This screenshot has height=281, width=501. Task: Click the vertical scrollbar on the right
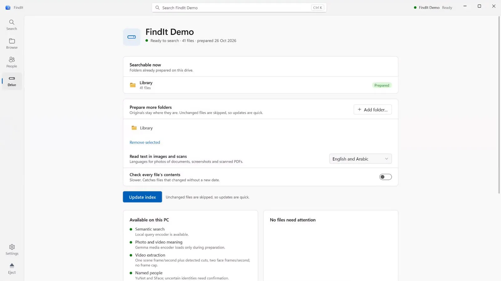pyautogui.click(x=499, y=105)
